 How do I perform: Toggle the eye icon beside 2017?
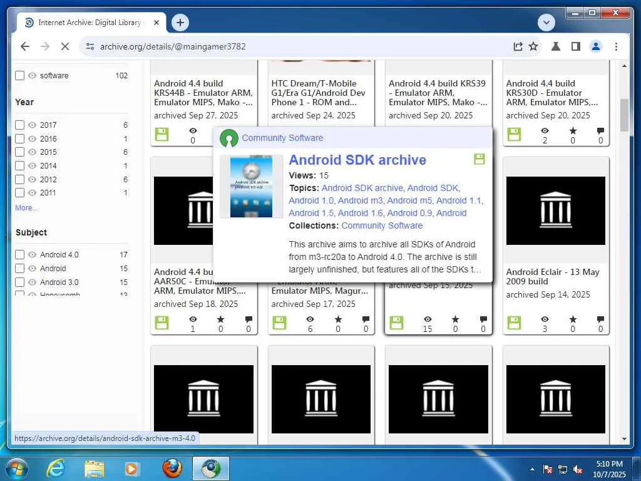pyautogui.click(x=33, y=125)
